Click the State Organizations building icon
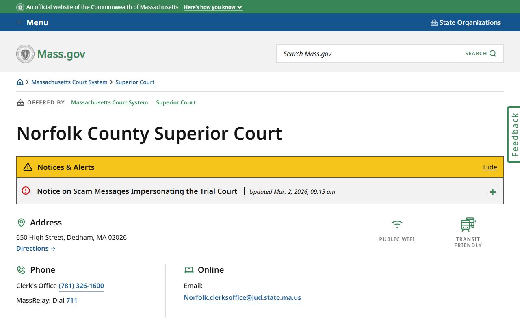This screenshot has height=325, width=520. (x=434, y=22)
